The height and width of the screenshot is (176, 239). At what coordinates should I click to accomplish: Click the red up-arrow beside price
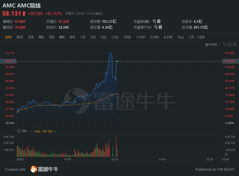click(x=24, y=14)
